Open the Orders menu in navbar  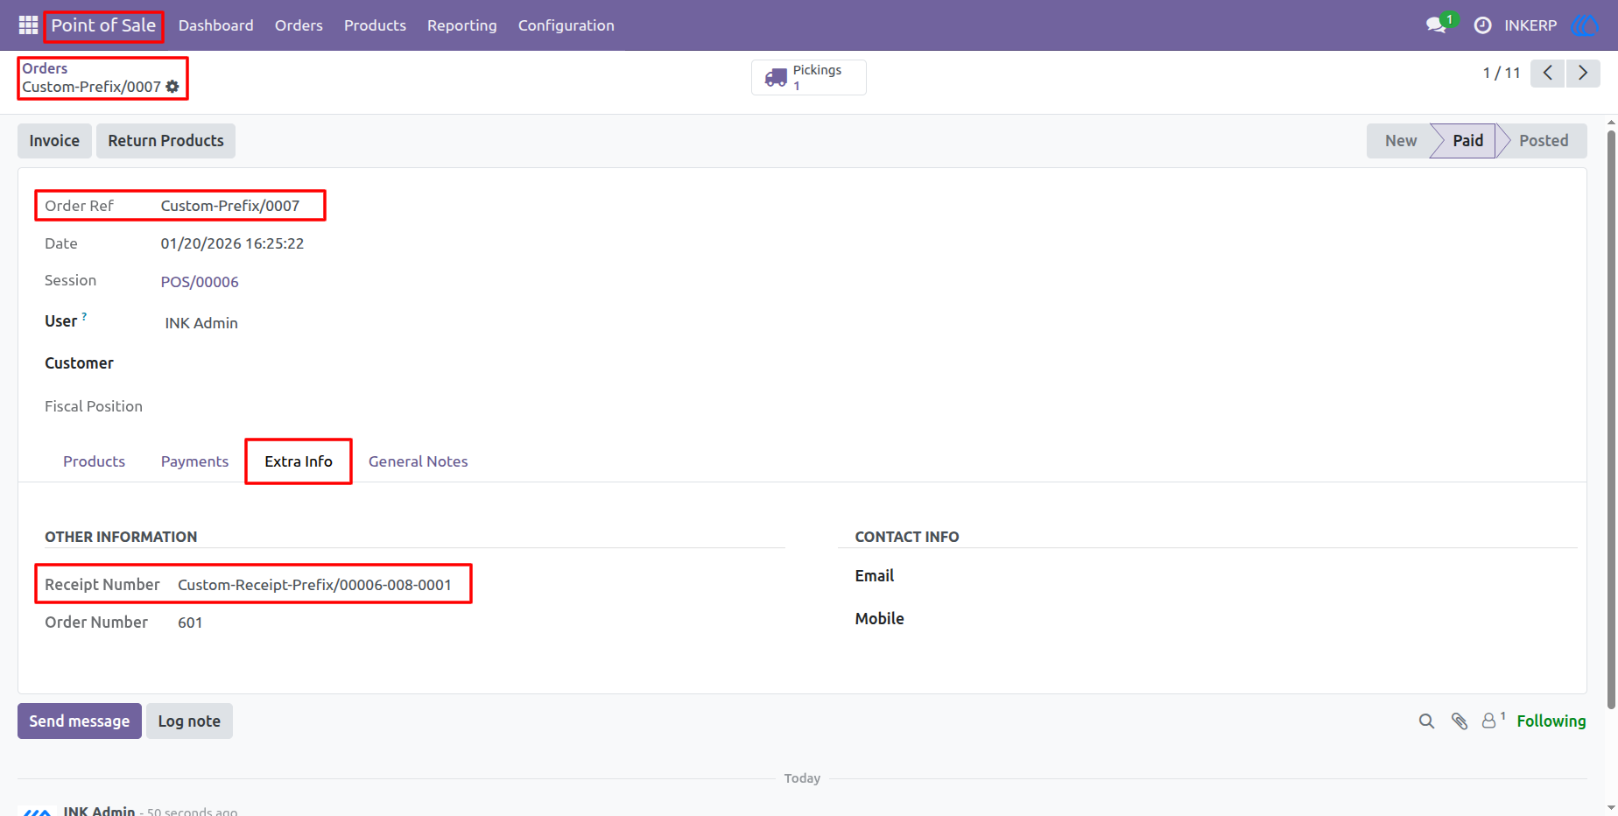pos(299,25)
